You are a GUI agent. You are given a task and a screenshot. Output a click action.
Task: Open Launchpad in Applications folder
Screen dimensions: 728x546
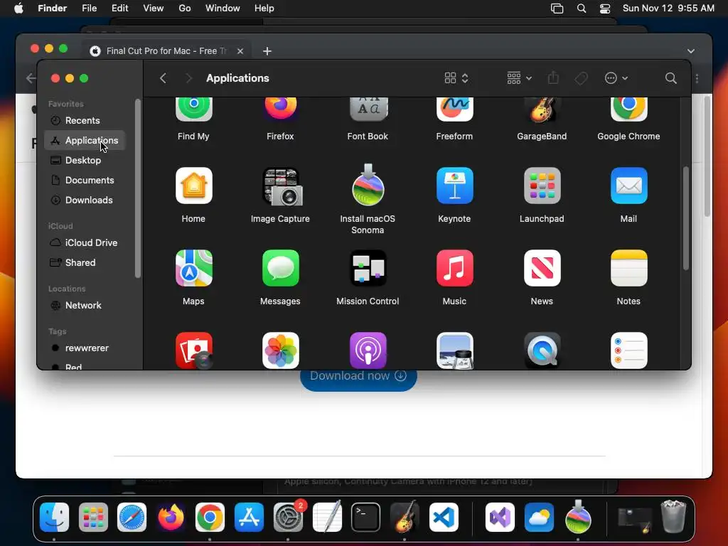[542, 186]
